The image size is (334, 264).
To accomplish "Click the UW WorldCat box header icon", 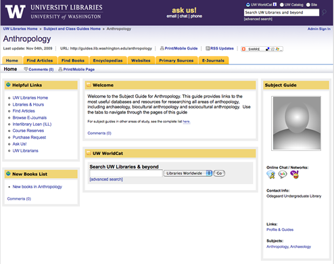I will click(x=89, y=153).
